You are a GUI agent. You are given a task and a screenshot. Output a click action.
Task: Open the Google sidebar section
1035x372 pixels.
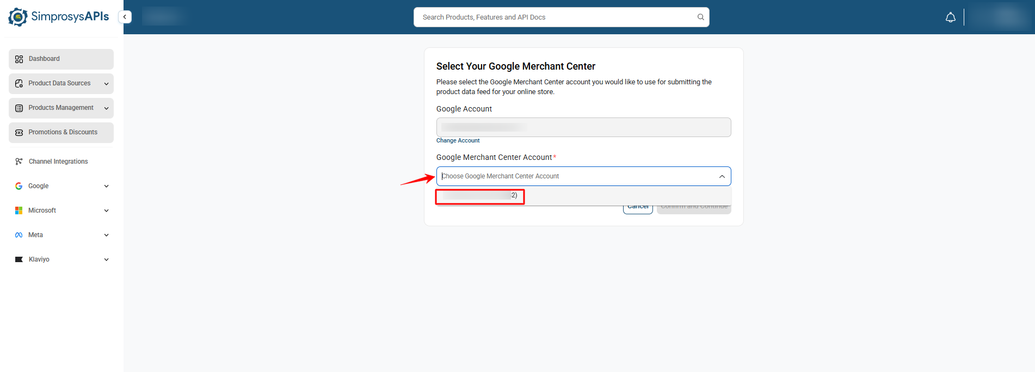(61, 186)
